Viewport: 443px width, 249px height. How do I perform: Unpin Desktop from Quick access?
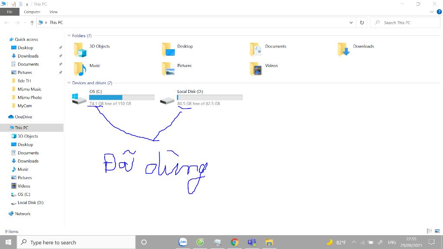[60, 48]
